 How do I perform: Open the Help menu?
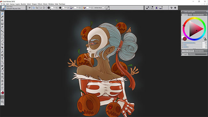click(x=56, y=4)
